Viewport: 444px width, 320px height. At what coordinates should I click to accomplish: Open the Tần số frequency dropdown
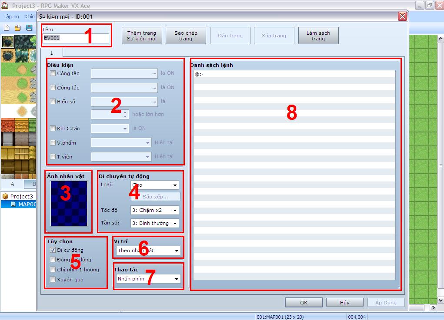click(155, 223)
